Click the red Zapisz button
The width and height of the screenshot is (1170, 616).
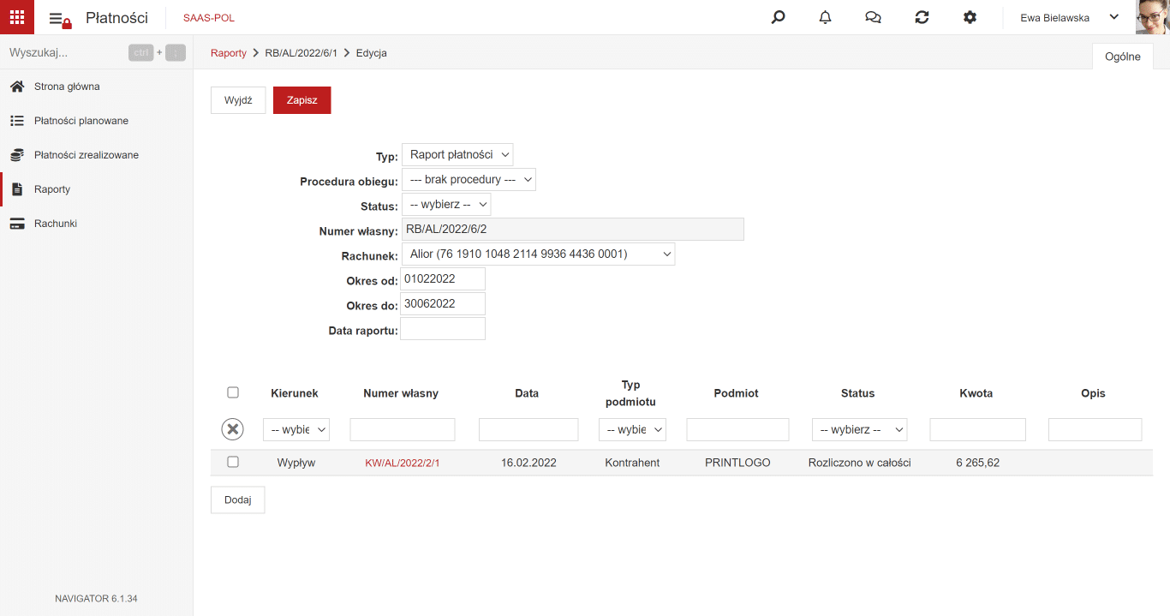[x=302, y=100]
